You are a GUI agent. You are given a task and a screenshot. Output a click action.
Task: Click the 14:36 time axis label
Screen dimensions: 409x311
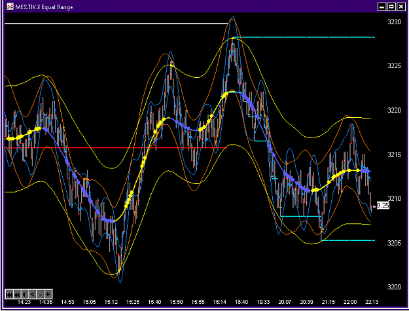tap(46, 302)
